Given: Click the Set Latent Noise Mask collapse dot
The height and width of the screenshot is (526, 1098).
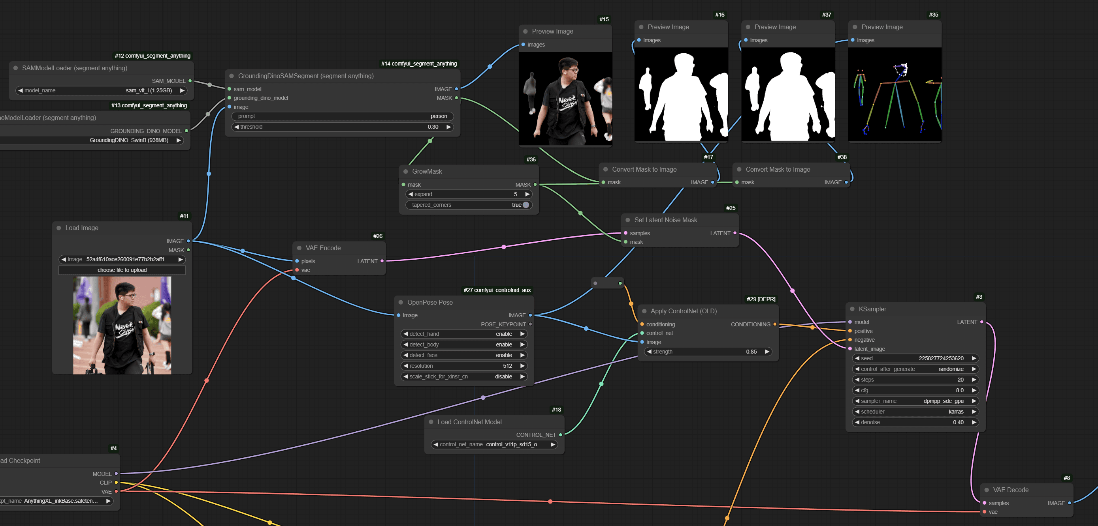Looking at the screenshot, I should tap(627, 220).
